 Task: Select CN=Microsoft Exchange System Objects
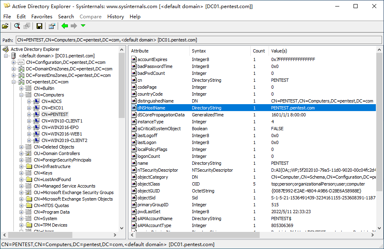pos(73,199)
